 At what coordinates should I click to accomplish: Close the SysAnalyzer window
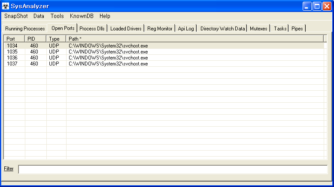point(327,6)
